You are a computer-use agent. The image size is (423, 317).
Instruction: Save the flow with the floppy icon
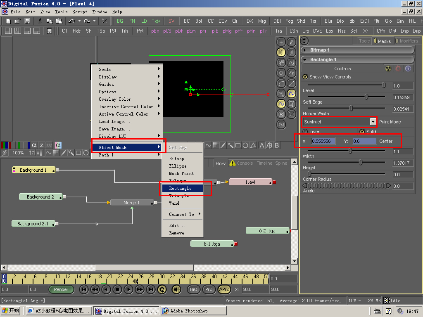point(27,21)
